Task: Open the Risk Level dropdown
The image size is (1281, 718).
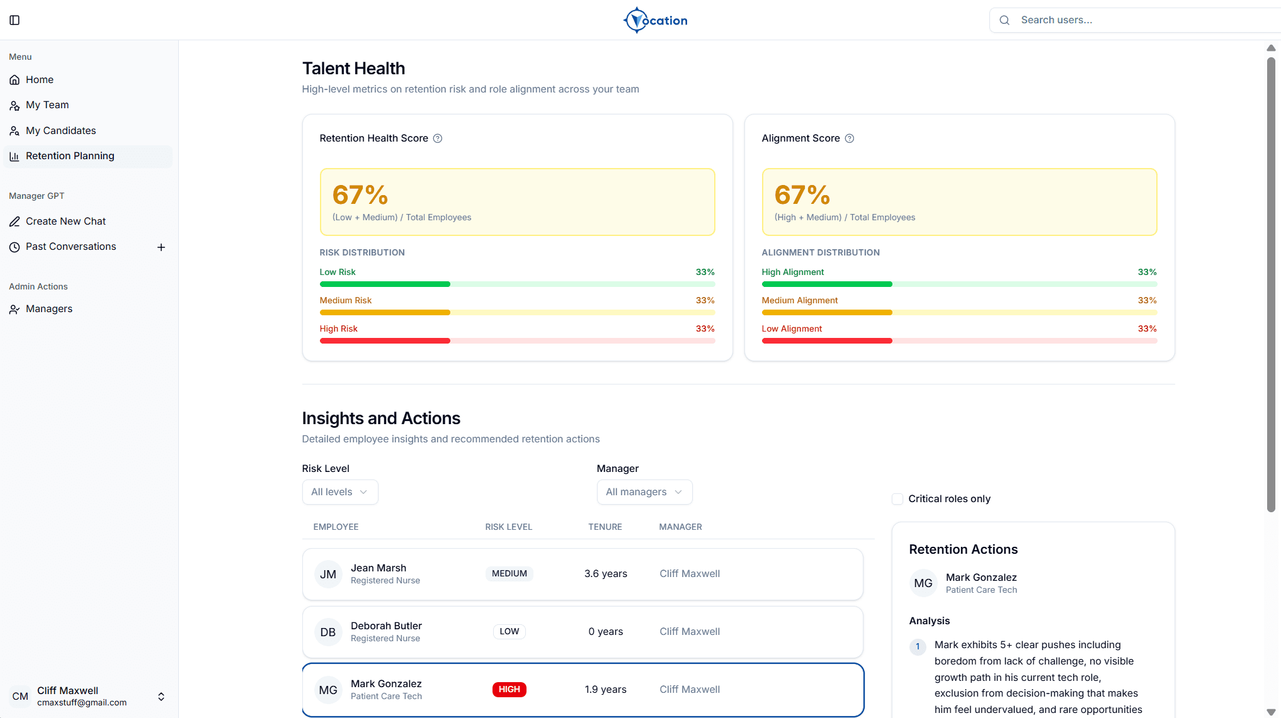Action: pyautogui.click(x=340, y=492)
